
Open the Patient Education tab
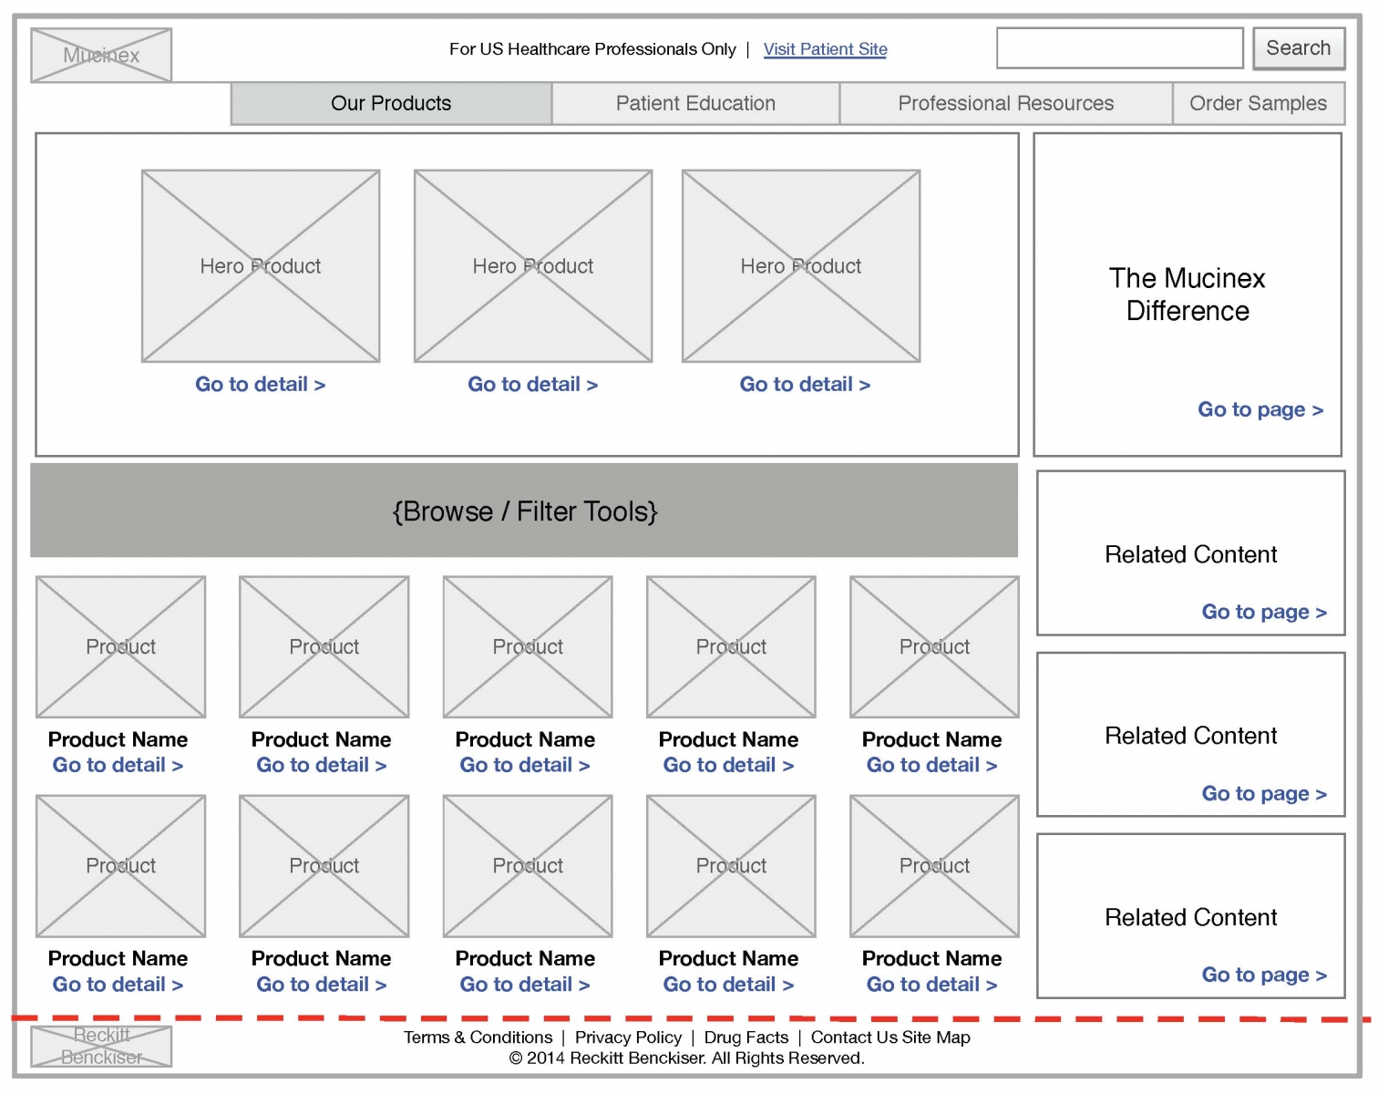click(x=695, y=104)
